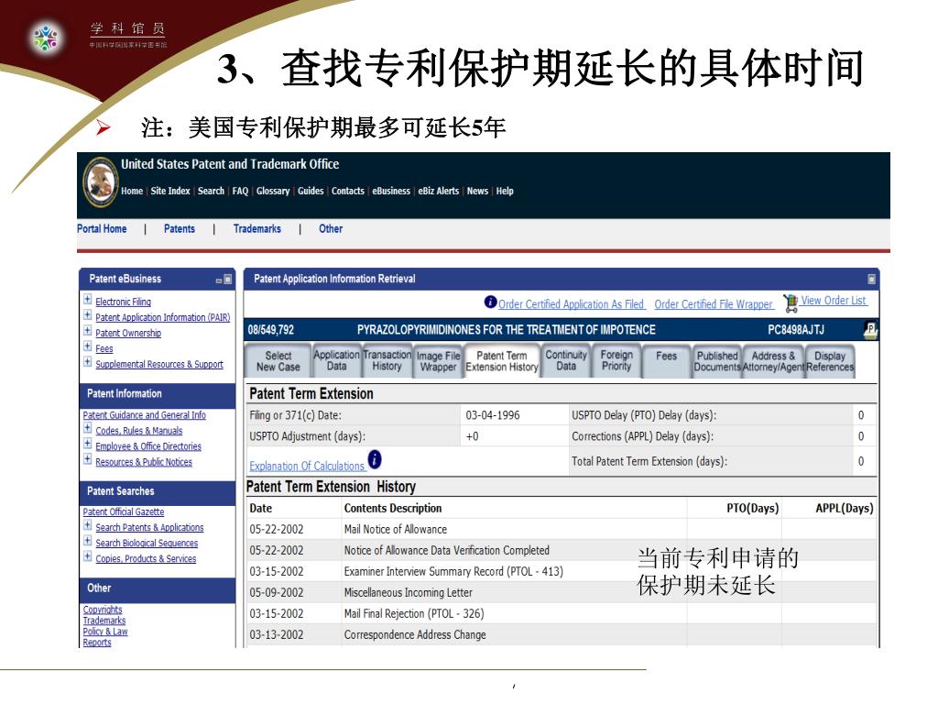
Task: Open the Patents portal link
Action: point(180,228)
